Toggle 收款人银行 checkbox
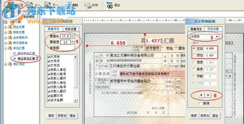The width and height of the screenshot is (244, 124). click(x=49, y=79)
